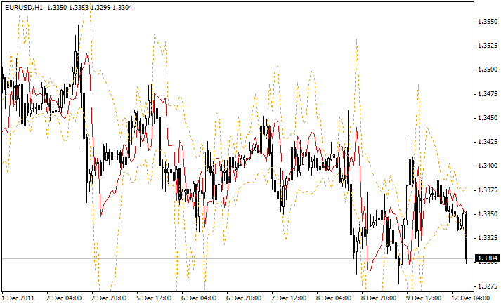Click the 1.3450 price axis label
This screenshot has width=501, height=304.
click(x=487, y=117)
